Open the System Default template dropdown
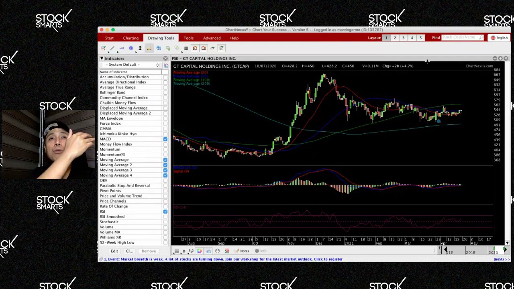Screen dimensions: 514x289 132,65
